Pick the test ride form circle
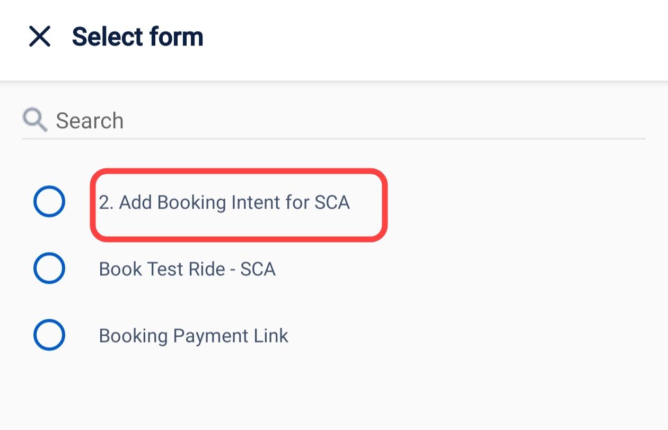The width and height of the screenshot is (668, 430). tap(49, 268)
